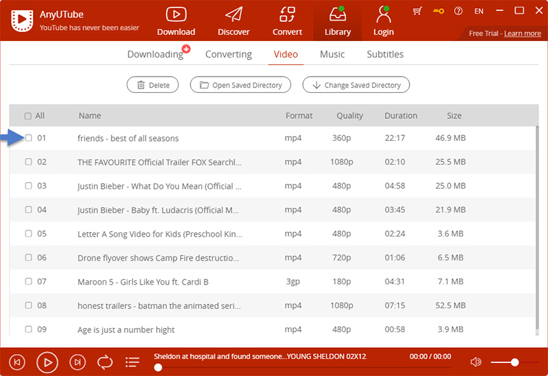Click the Delete button
This screenshot has height=376, width=548.
pos(153,85)
